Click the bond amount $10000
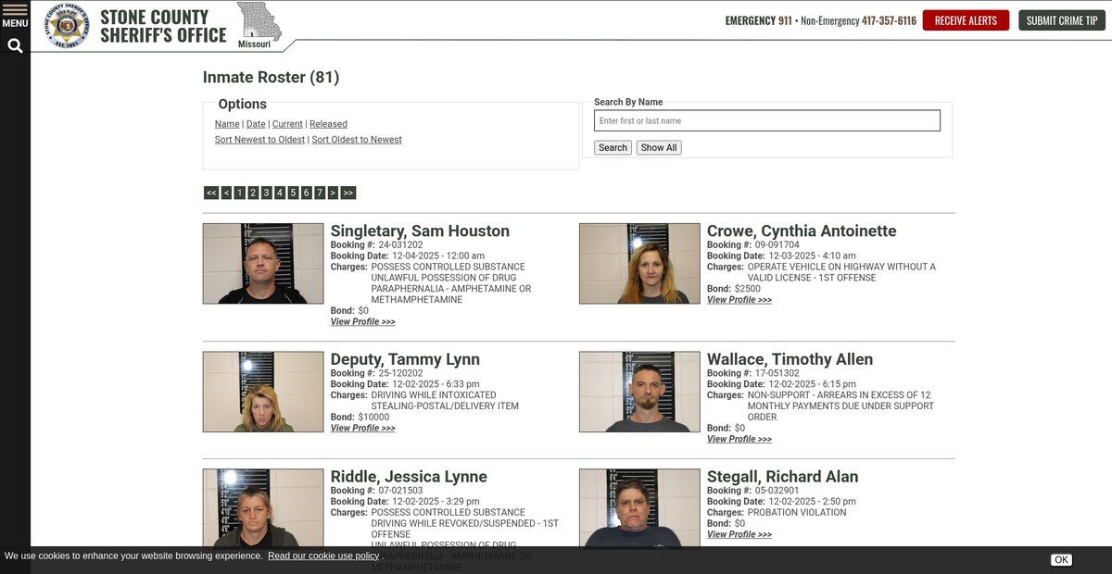This screenshot has height=574, width=1112. (373, 418)
